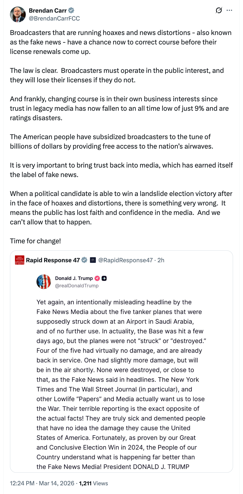Open the Brendan Carr display name link
Viewport: 243px width, 494px height.
point(47,11)
